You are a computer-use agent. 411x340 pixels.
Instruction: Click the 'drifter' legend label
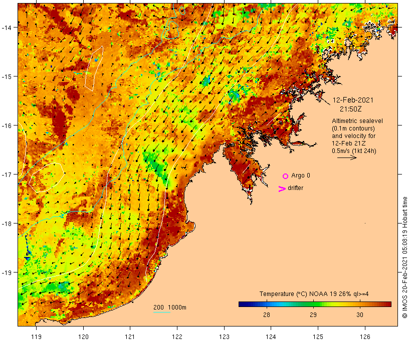(x=295, y=188)
